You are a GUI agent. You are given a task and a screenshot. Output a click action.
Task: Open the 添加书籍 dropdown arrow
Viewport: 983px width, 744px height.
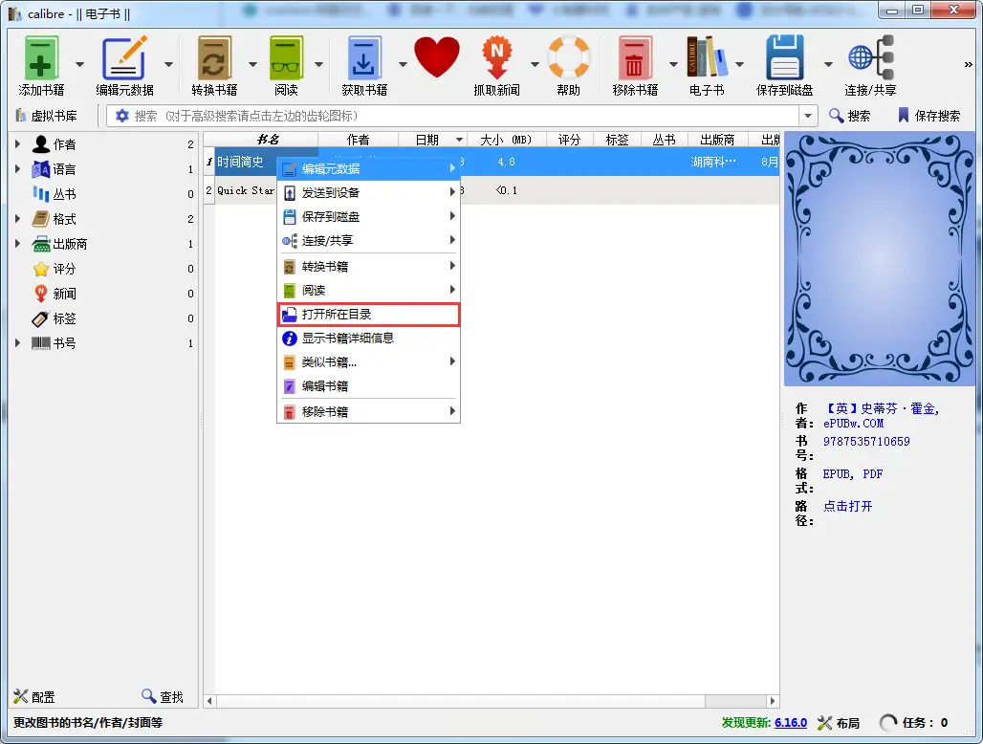79,64
